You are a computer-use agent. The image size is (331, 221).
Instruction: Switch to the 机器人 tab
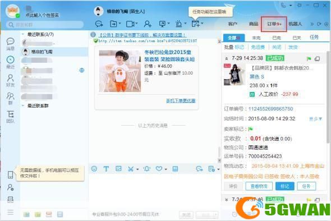click(x=295, y=24)
